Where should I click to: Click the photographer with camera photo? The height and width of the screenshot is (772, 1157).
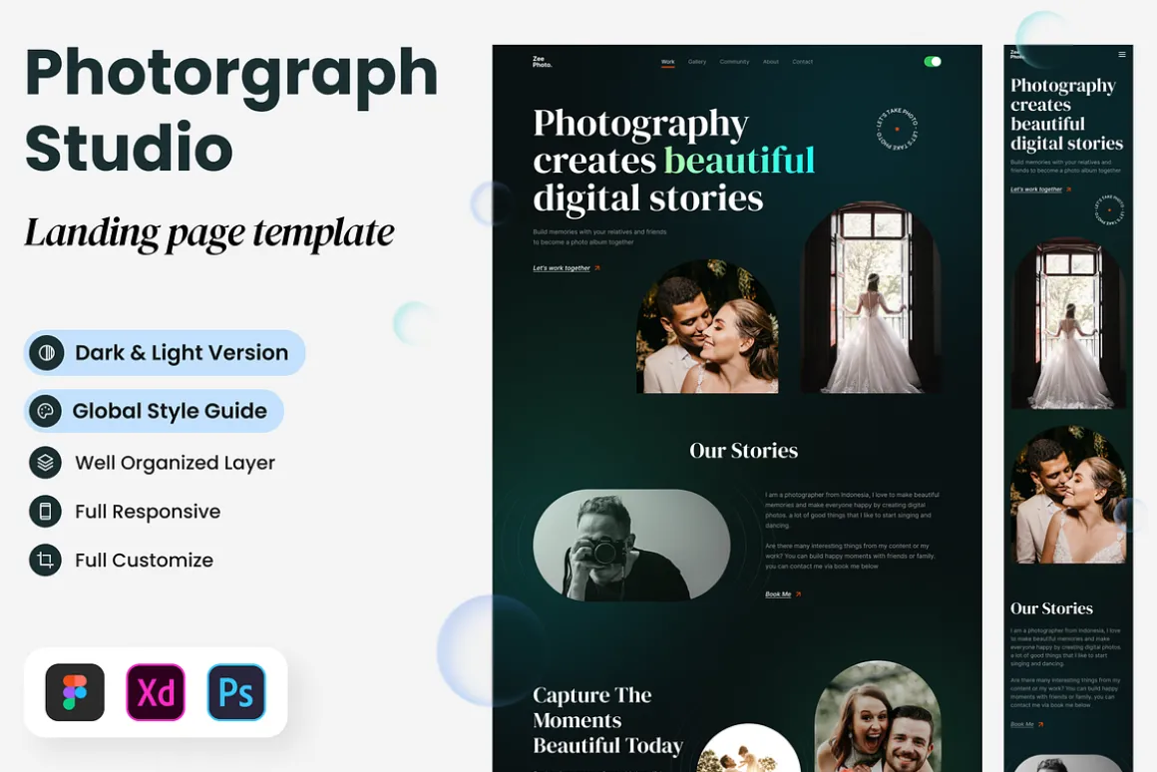(631, 545)
